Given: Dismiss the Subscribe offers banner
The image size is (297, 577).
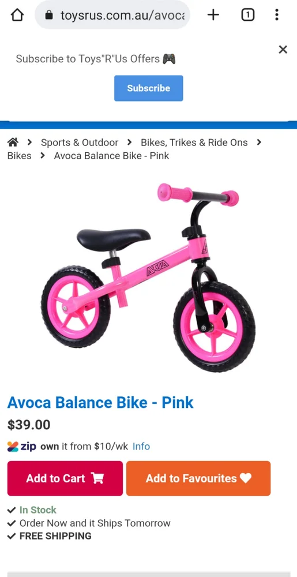Looking at the screenshot, I should click(x=283, y=49).
